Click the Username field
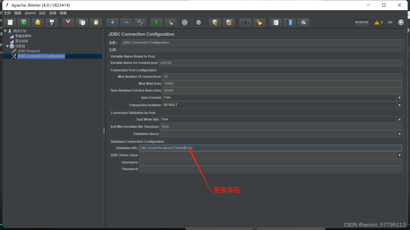The width and height of the screenshot is (410, 230). (x=271, y=162)
